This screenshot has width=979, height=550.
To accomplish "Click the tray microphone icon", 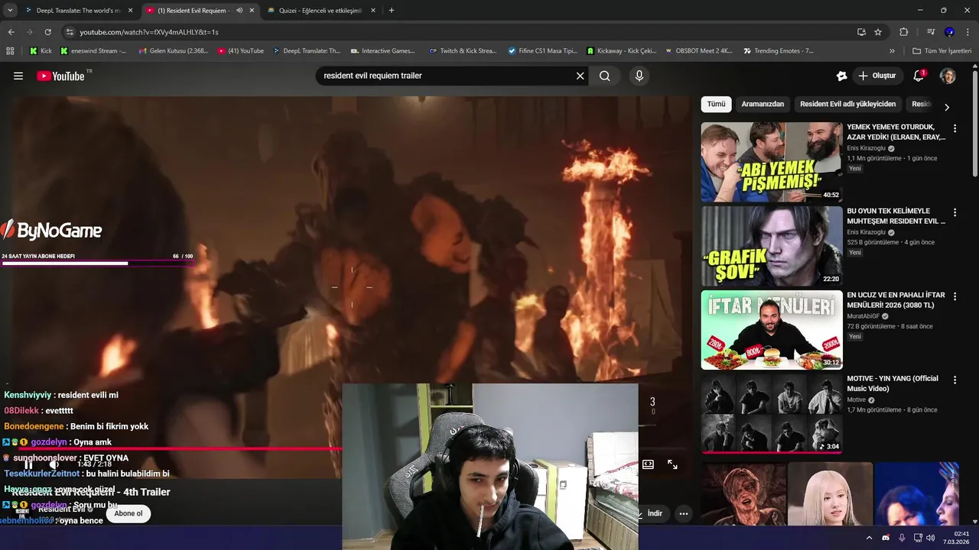I will [902, 538].
